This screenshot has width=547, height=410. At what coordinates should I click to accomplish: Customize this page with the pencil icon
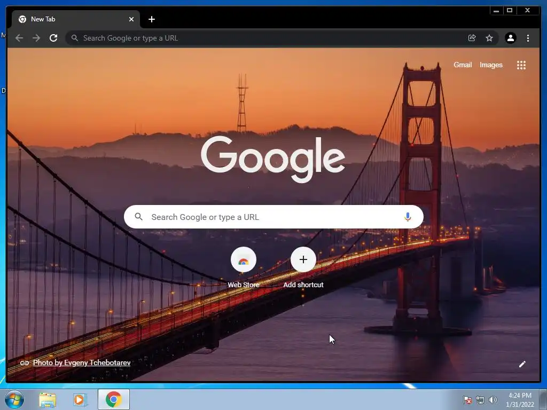pyautogui.click(x=522, y=364)
